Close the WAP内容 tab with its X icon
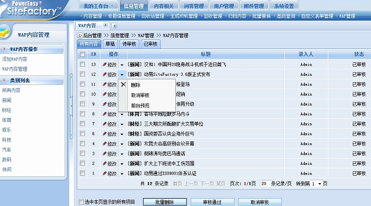The height and width of the screenshot is (206, 371). [x=106, y=25]
